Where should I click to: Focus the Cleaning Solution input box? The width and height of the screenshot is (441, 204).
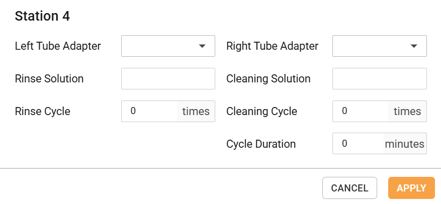pyautogui.click(x=379, y=79)
